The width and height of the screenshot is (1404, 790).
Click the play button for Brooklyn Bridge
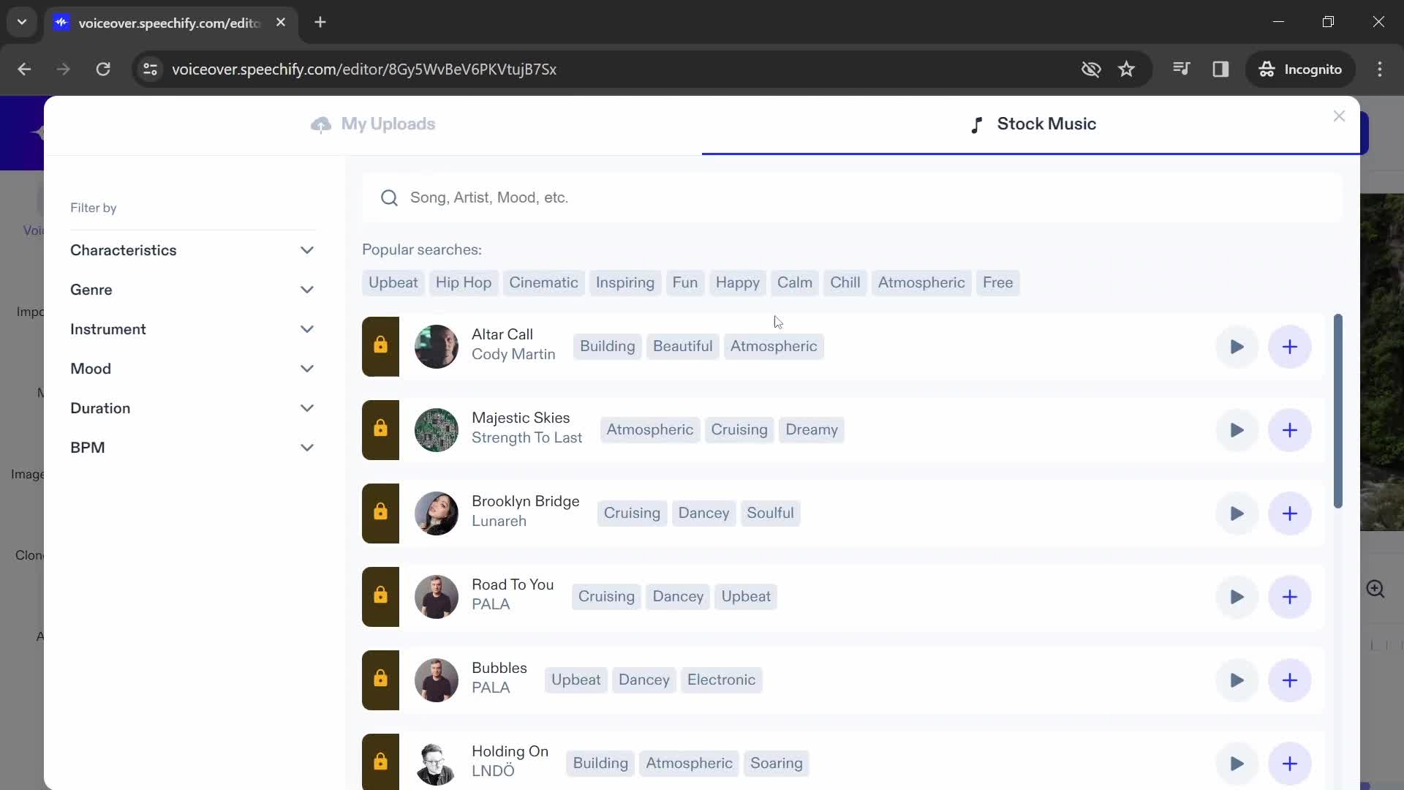coord(1237,513)
